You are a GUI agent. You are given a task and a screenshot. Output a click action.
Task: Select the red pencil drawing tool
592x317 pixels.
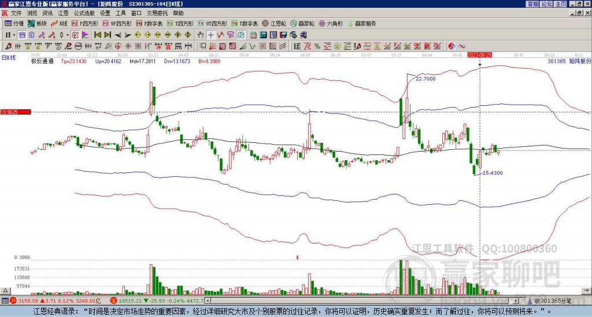8,46
